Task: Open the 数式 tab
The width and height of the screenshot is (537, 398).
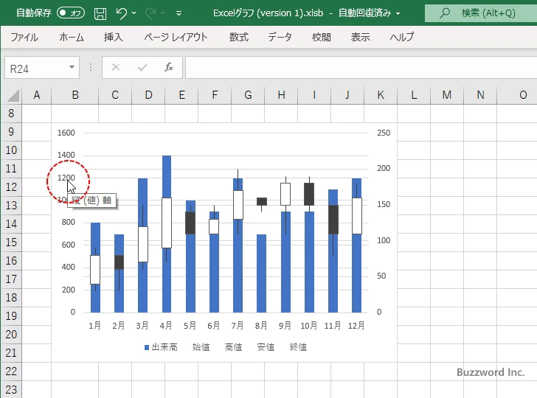Action: click(239, 37)
